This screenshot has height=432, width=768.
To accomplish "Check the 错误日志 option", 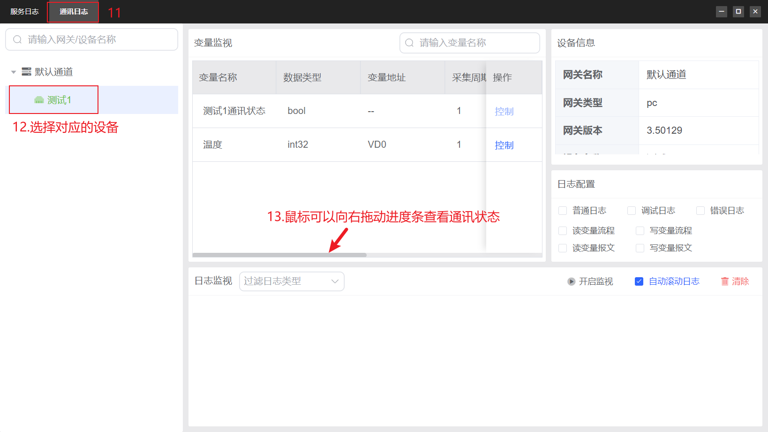I will point(700,210).
